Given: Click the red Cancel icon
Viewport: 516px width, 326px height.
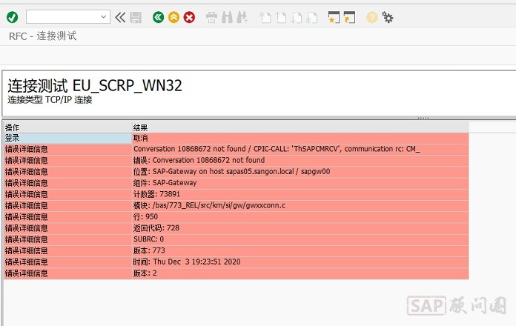Looking at the screenshot, I should [x=189, y=17].
